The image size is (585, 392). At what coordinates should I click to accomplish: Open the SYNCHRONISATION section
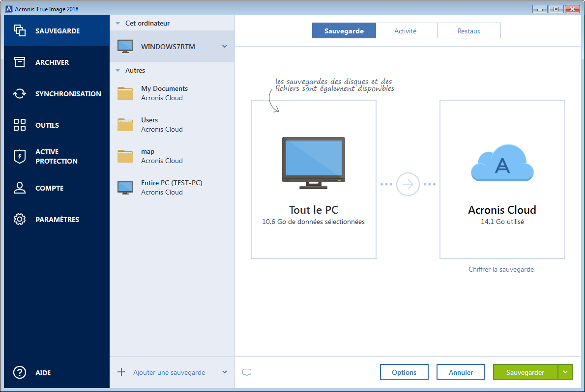pos(57,94)
